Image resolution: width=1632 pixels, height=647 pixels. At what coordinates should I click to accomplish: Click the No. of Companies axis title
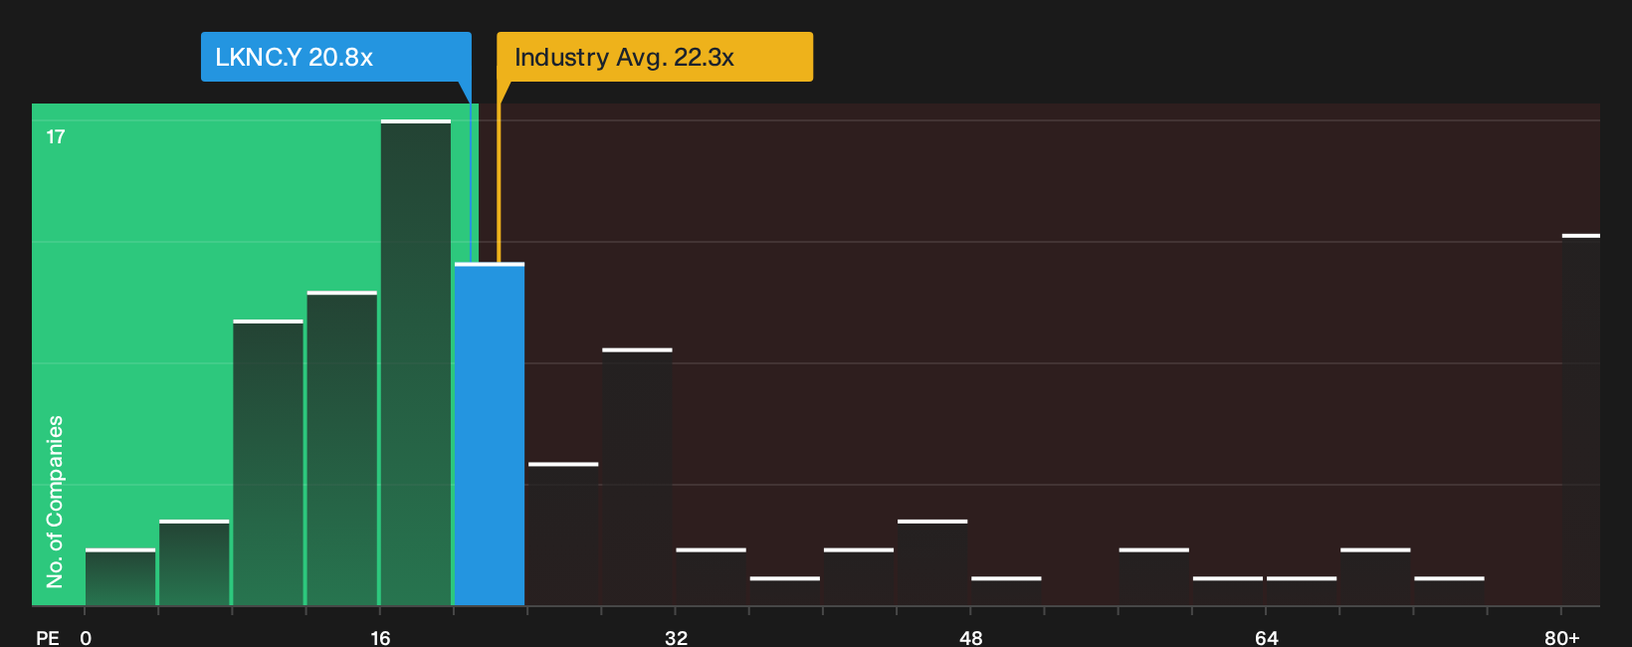coord(55,502)
